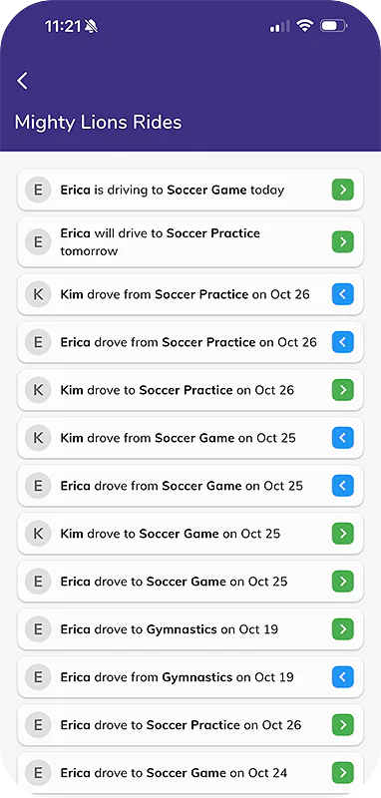Select Erica to Soccer Practice Oct 26 last entry
This screenshot has width=381, height=798.
point(190,725)
